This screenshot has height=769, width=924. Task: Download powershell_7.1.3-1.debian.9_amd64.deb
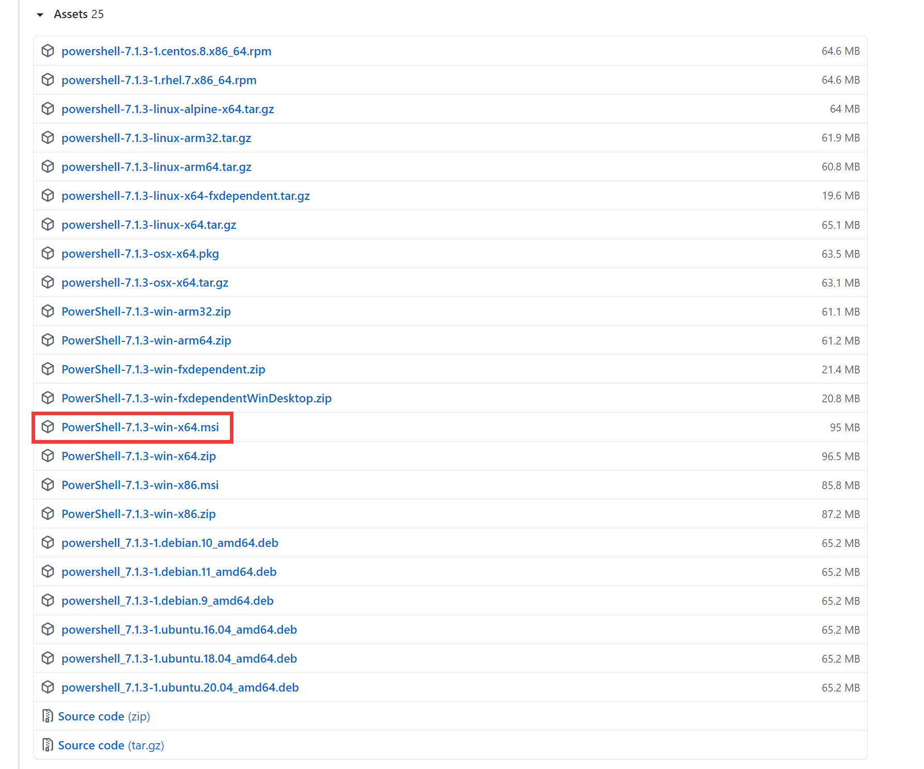[167, 601]
